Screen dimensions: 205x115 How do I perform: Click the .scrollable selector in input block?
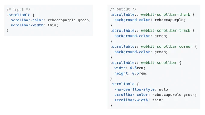pos(18,15)
